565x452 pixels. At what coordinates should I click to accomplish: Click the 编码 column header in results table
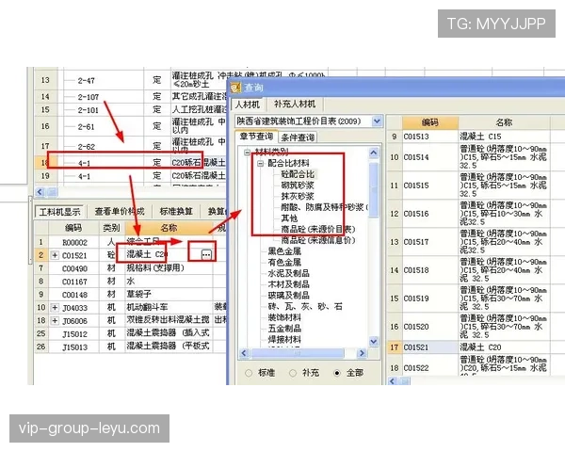tap(430, 123)
